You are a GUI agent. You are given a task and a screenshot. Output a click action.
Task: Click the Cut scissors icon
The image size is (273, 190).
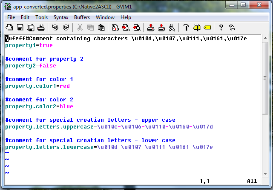[x=80, y=28]
